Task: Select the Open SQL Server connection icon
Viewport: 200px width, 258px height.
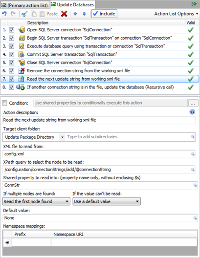Action: [22, 30]
